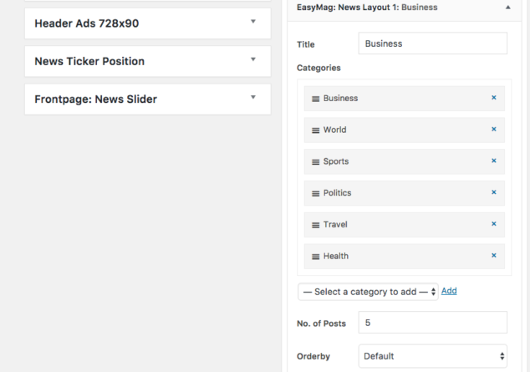Open the Select a category to add dropdown
The image size is (530, 372).
coord(368,292)
